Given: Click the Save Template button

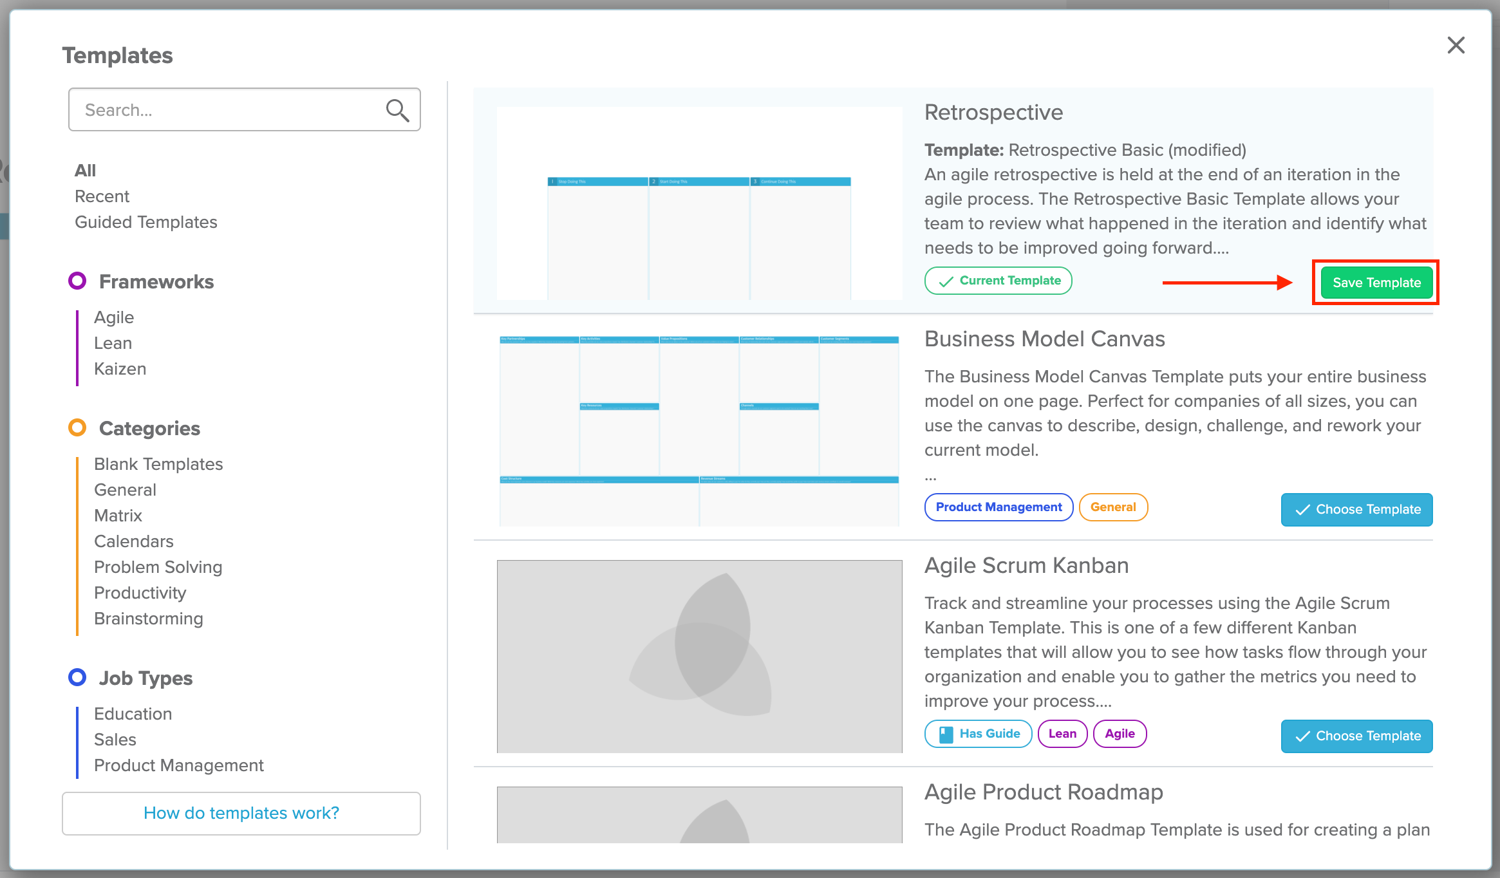Looking at the screenshot, I should click(1376, 282).
